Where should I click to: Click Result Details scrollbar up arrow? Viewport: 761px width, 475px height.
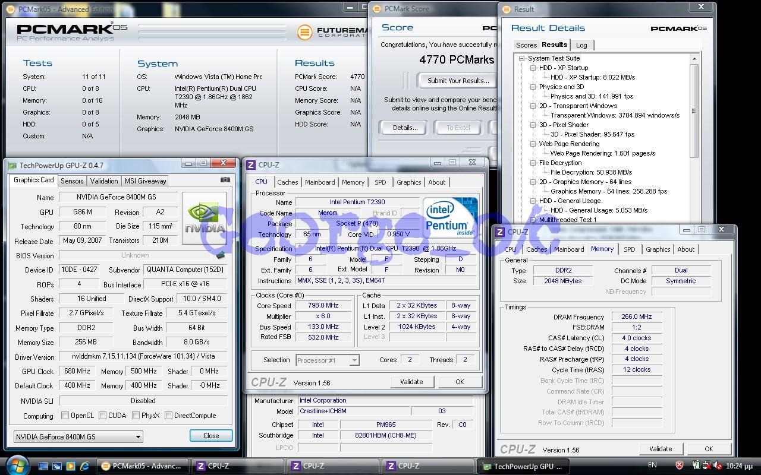(x=694, y=59)
